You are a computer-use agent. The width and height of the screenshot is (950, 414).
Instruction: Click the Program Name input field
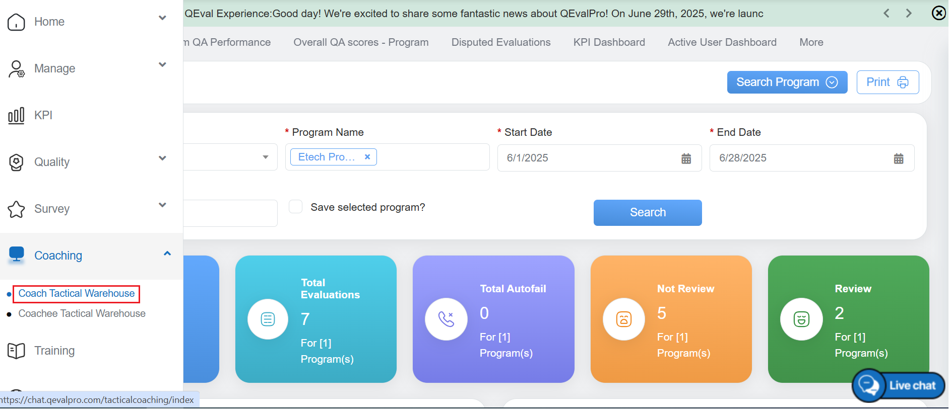point(432,157)
